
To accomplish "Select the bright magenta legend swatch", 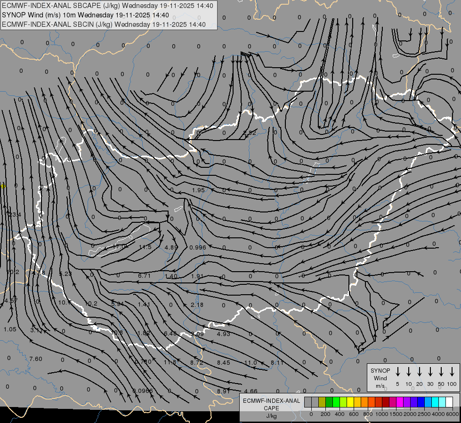I will [400, 402].
